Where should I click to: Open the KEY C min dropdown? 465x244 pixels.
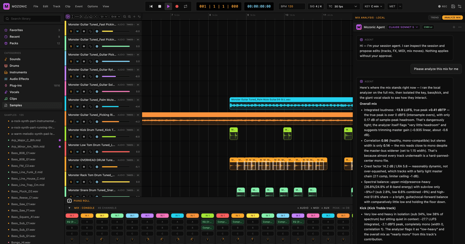[x=374, y=6]
